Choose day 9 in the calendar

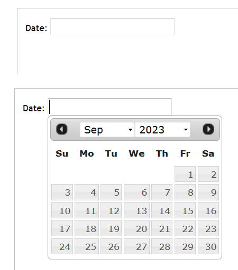[208, 192]
